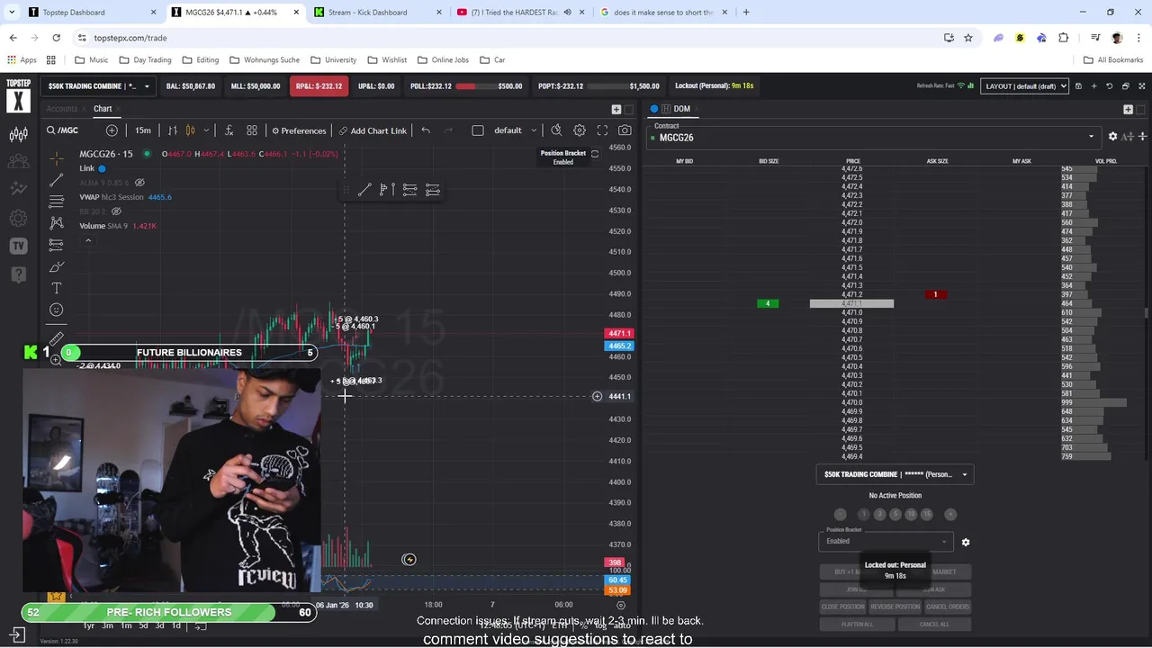The height and width of the screenshot is (648, 1152).
Task: Open sidebar settings gear
Action: tap(18, 218)
